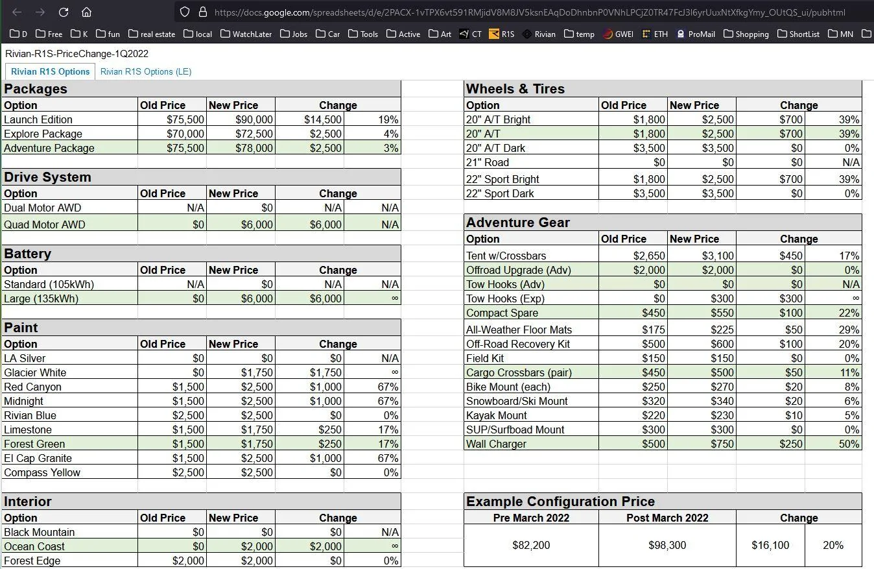The width and height of the screenshot is (874, 569).
Task: Open the D bookmark folder
Action: coord(18,34)
